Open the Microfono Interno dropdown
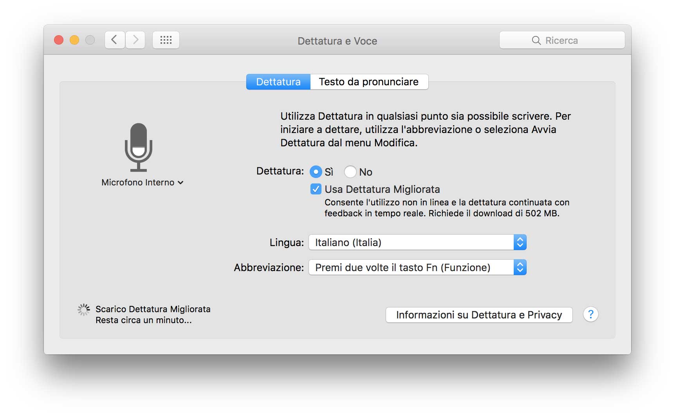The width and height of the screenshot is (675, 417). pos(143,183)
